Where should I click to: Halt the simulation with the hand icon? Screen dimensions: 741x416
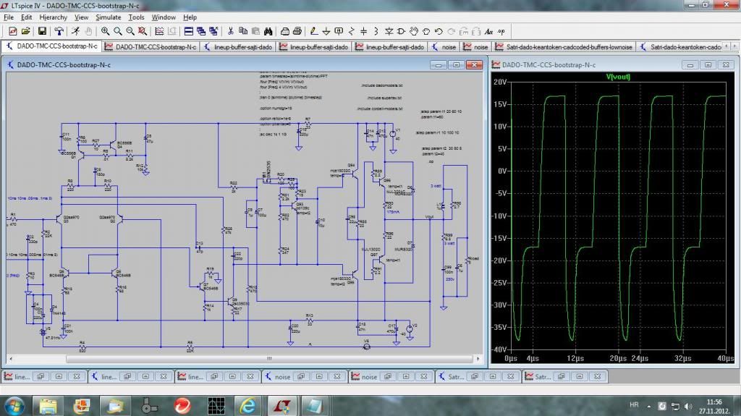88,31
